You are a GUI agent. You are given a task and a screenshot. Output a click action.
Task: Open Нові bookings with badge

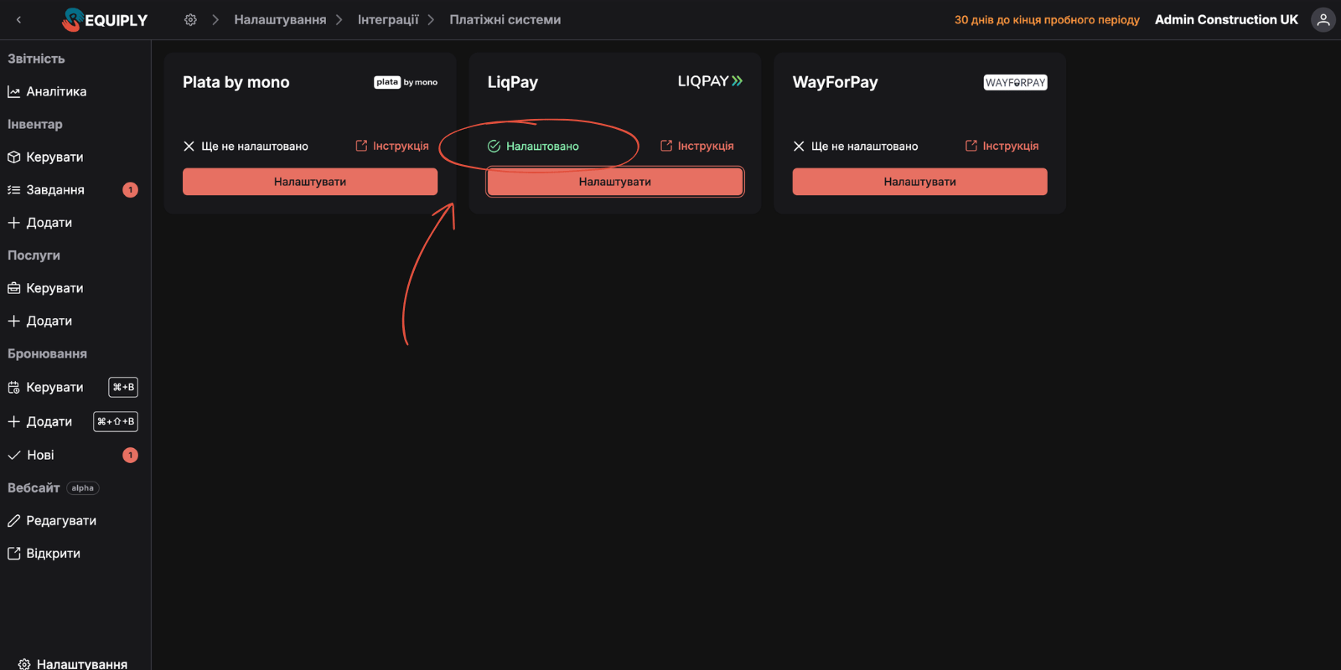click(40, 455)
